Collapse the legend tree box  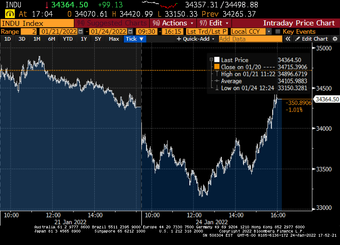click(211, 60)
